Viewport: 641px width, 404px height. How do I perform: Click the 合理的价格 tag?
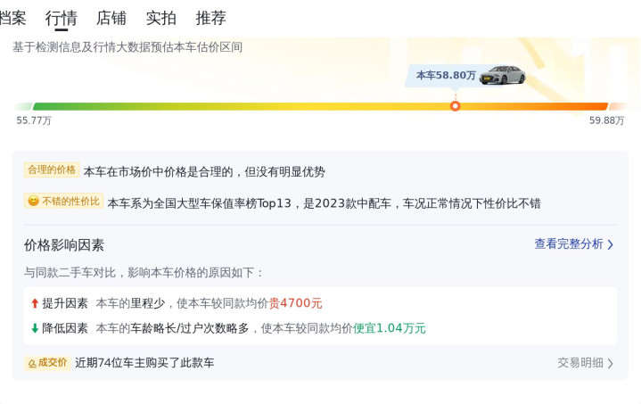tap(52, 169)
